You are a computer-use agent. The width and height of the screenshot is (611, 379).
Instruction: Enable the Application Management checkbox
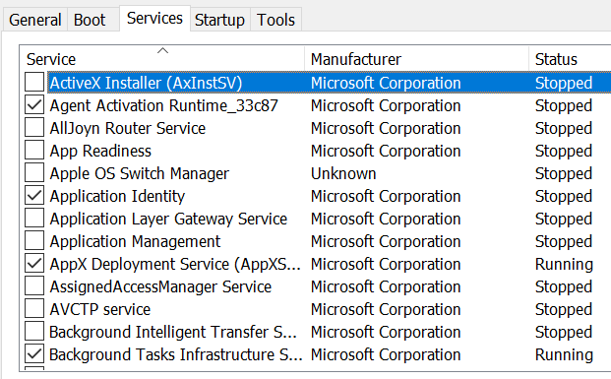(x=34, y=240)
